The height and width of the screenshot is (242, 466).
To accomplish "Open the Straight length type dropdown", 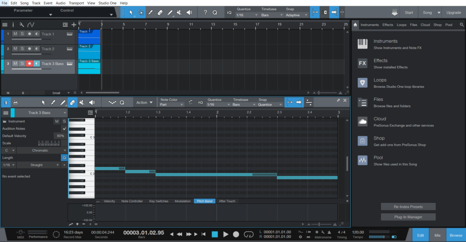I will click(38, 165).
